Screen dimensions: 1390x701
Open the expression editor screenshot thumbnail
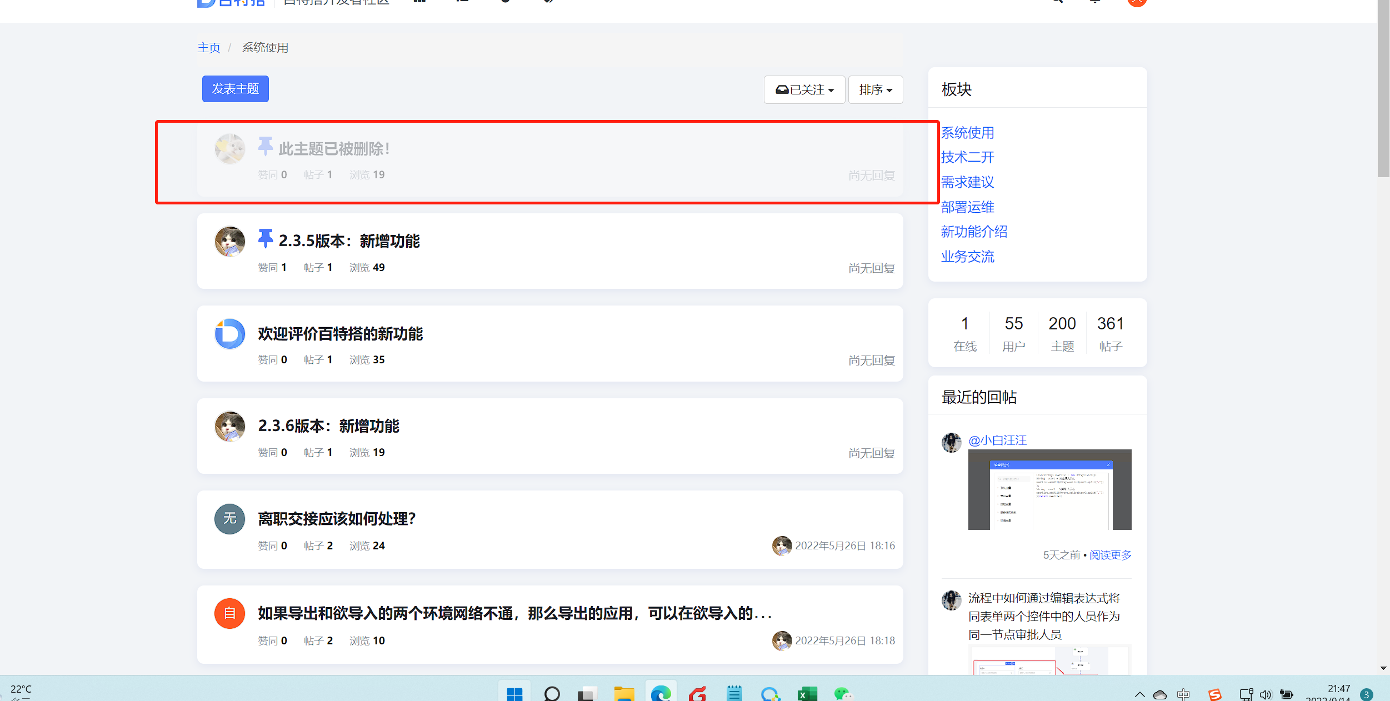click(1049, 489)
